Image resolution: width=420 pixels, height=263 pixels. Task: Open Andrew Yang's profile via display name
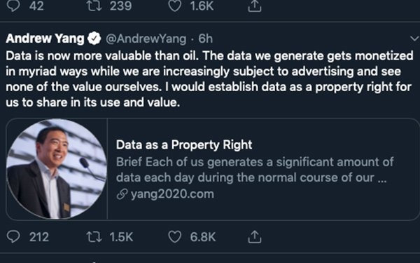45,39
